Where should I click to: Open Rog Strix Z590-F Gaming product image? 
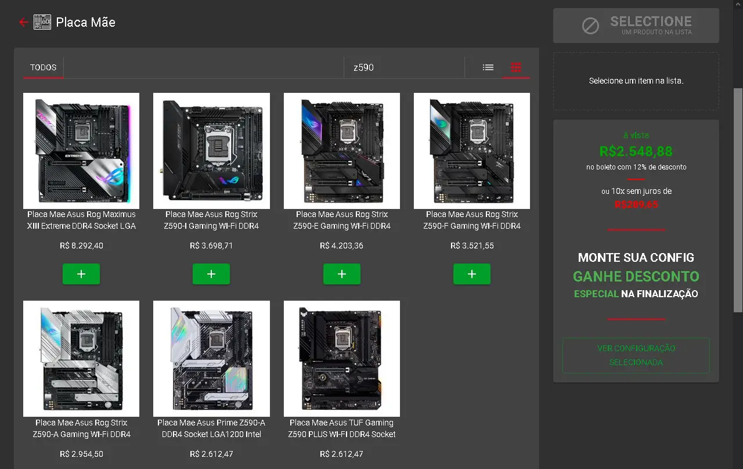(472, 151)
